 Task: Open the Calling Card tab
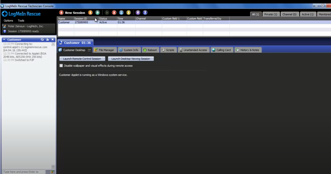(222, 50)
